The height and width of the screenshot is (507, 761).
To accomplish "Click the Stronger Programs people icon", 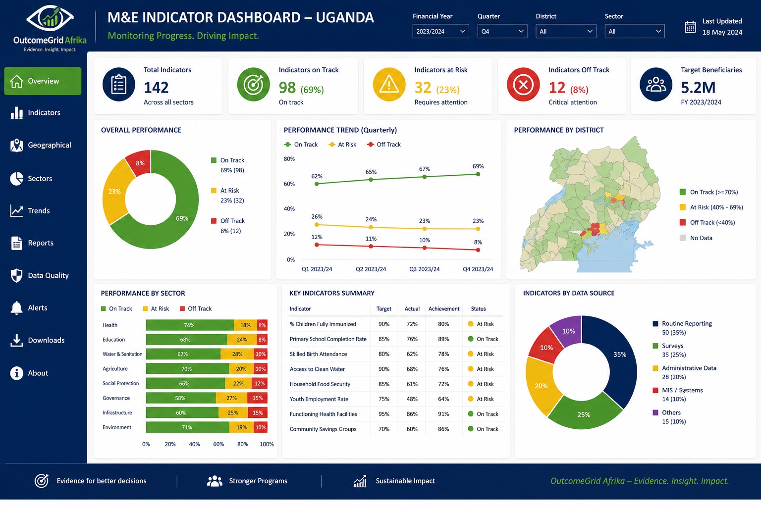I will pos(215,481).
